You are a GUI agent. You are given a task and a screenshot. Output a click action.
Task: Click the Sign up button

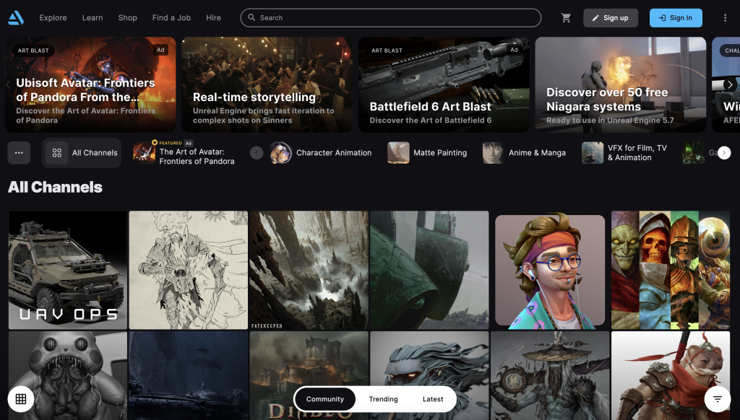pos(611,17)
